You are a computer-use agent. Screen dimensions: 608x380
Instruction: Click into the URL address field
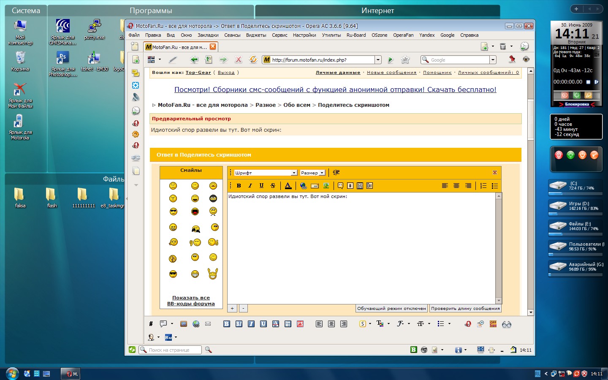tap(319, 60)
